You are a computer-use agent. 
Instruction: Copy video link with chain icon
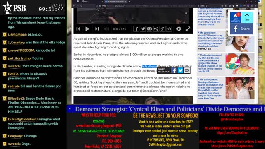coord(163,29)
